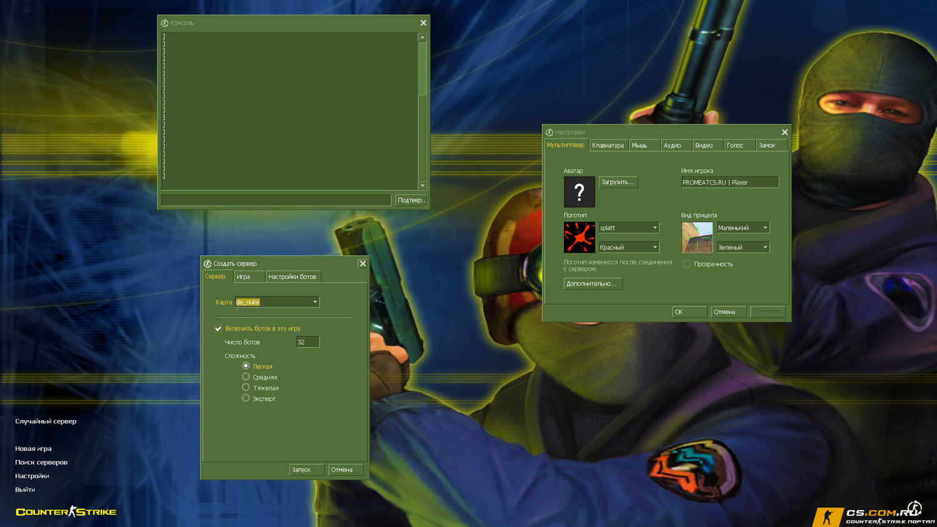937x527 pixels.
Task: Select Новая игра in main menu
Action: coord(33,449)
